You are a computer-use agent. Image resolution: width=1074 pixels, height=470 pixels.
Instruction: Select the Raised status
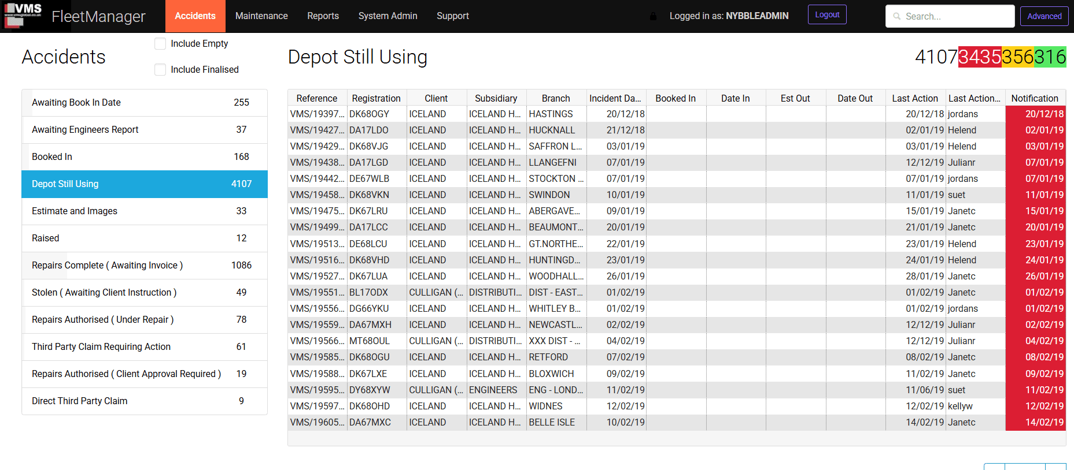pyautogui.click(x=145, y=238)
